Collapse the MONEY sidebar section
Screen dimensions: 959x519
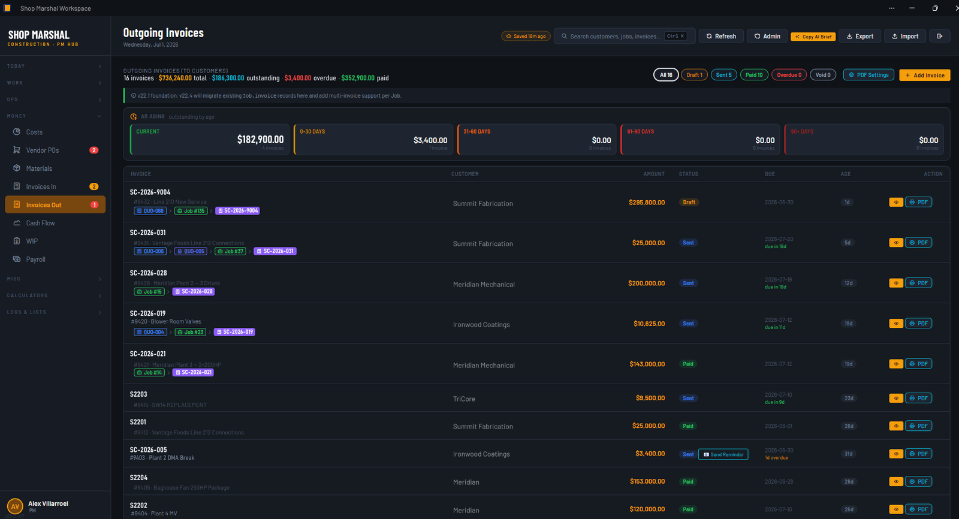click(55, 116)
